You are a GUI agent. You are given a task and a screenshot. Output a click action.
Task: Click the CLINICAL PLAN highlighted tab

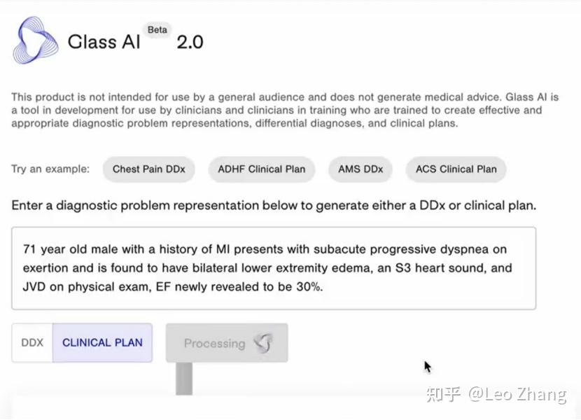(x=102, y=342)
